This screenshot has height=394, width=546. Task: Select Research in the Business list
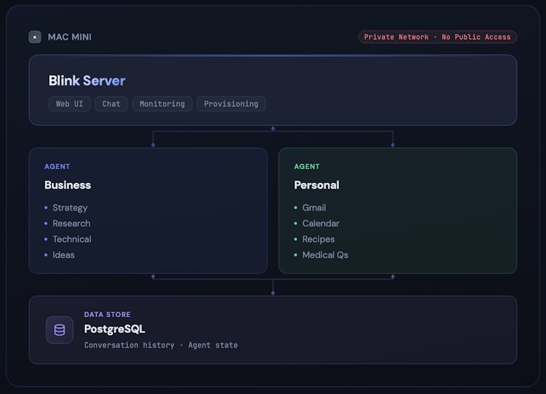[x=71, y=223]
